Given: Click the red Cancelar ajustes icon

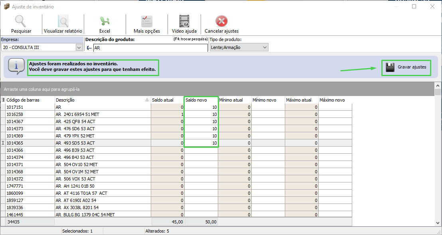Looking at the screenshot, I should tap(221, 22).
